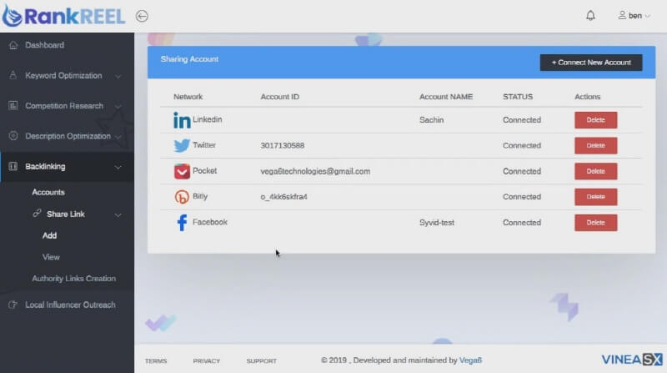Collapse the Backlinking chevron

118,167
